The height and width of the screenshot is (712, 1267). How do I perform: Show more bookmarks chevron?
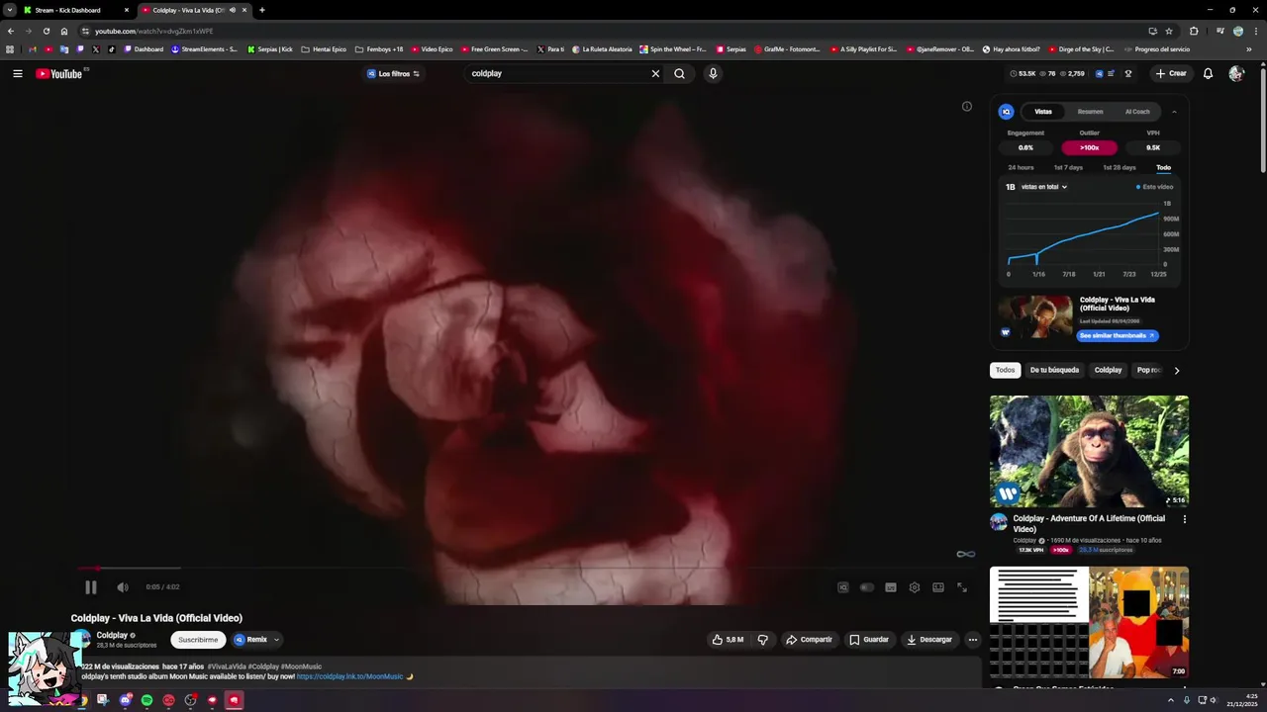1248,48
